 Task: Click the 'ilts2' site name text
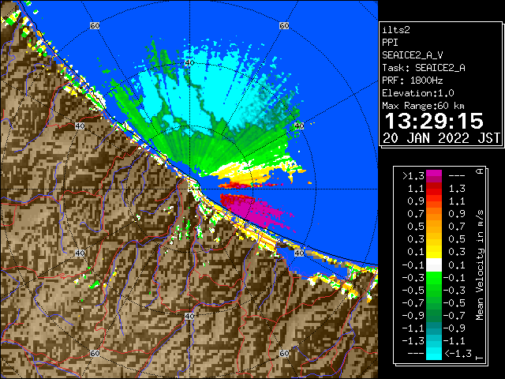[x=396, y=30]
